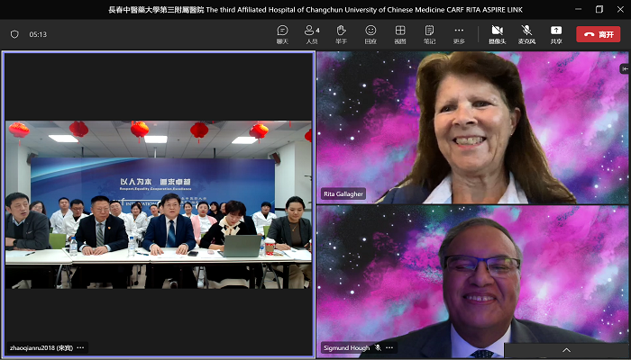Raise your hand (举手)
Viewport: 631px width, 360px height.
coord(341,34)
